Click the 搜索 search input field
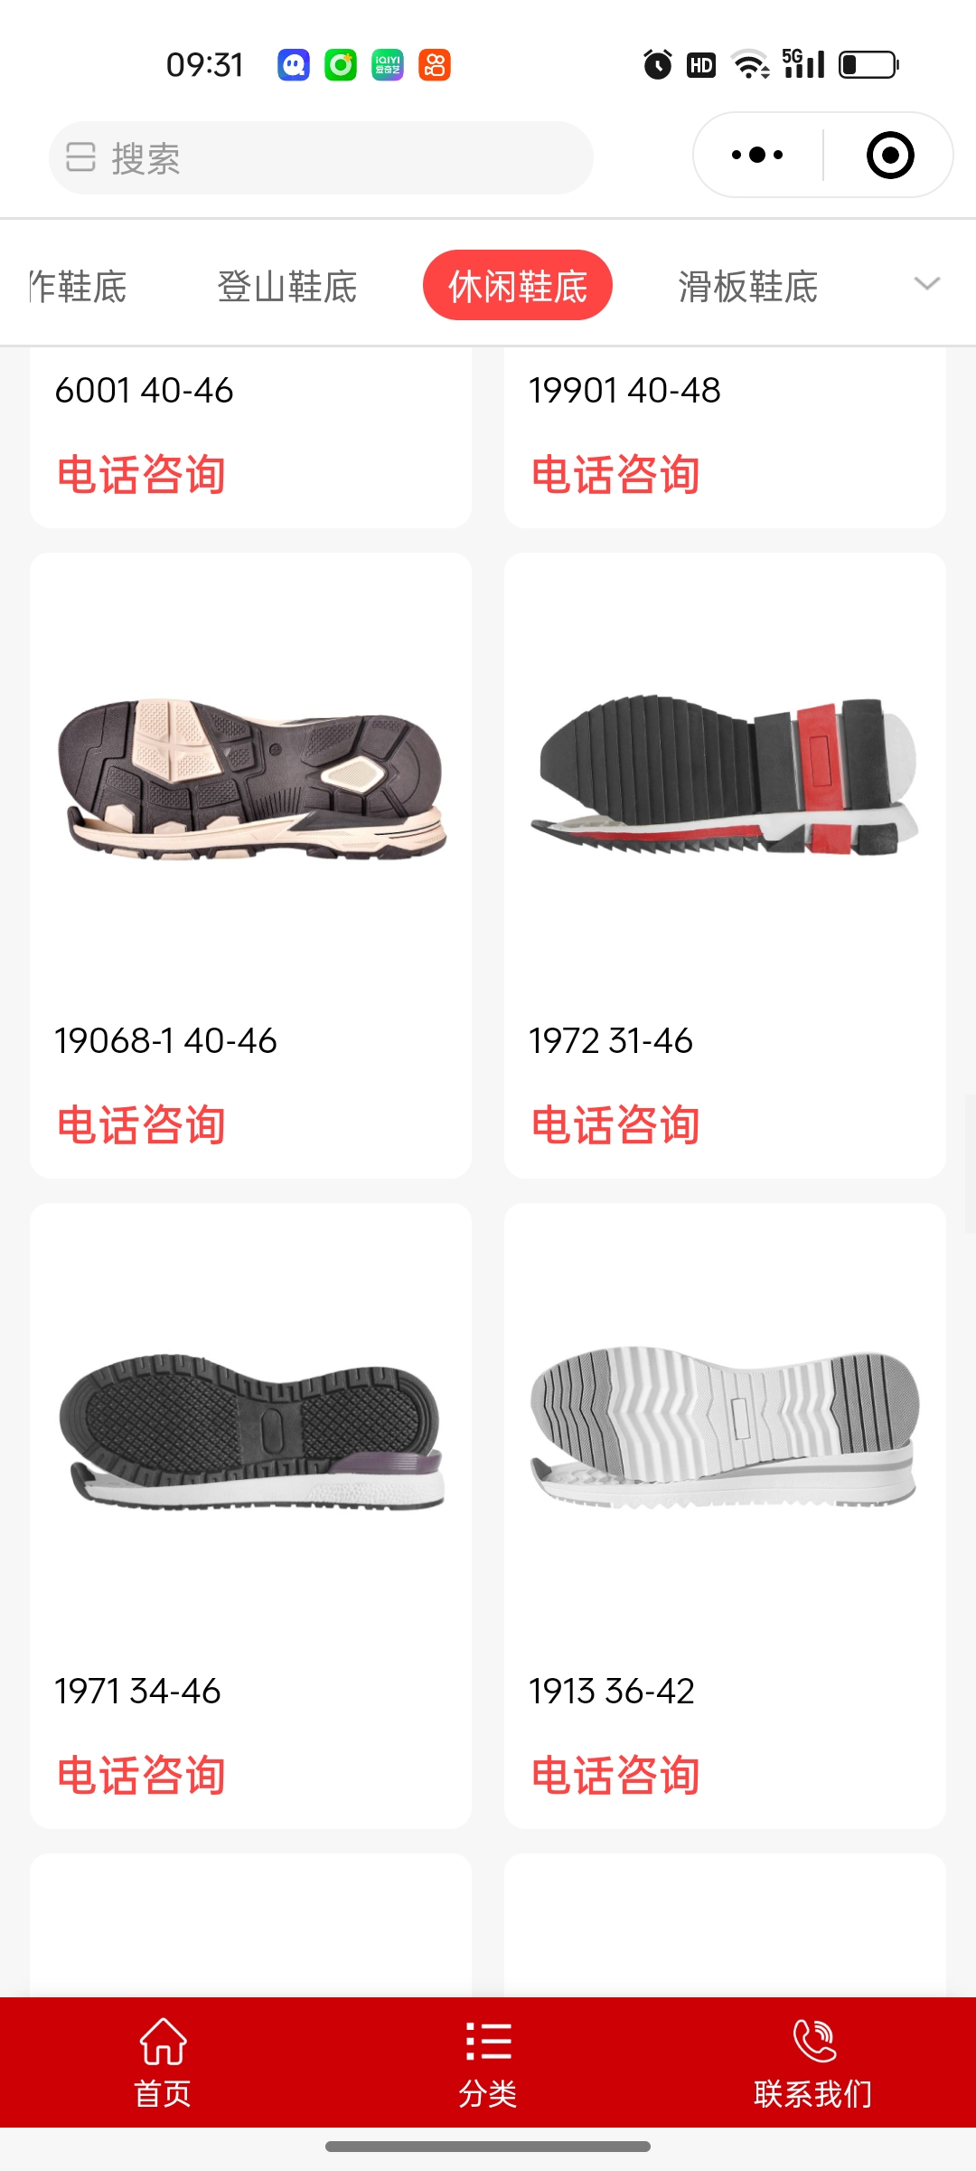 pos(321,157)
